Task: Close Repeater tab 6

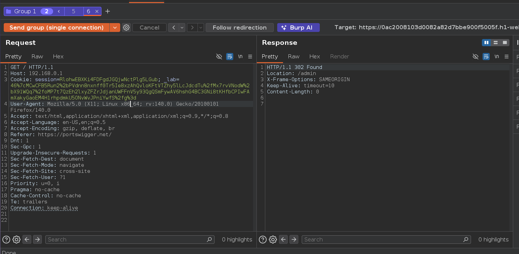Action: click(x=97, y=11)
